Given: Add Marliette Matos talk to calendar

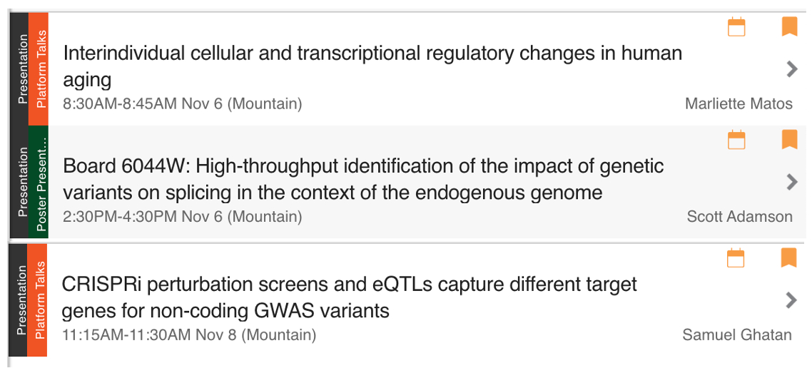Looking at the screenshot, I should [x=736, y=27].
